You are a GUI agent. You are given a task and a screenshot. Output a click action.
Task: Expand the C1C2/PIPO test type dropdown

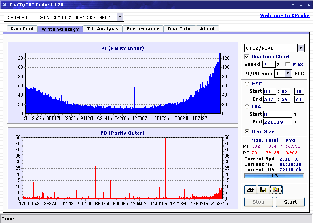tap(300, 48)
